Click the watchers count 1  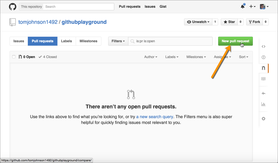[x=215, y=22]
